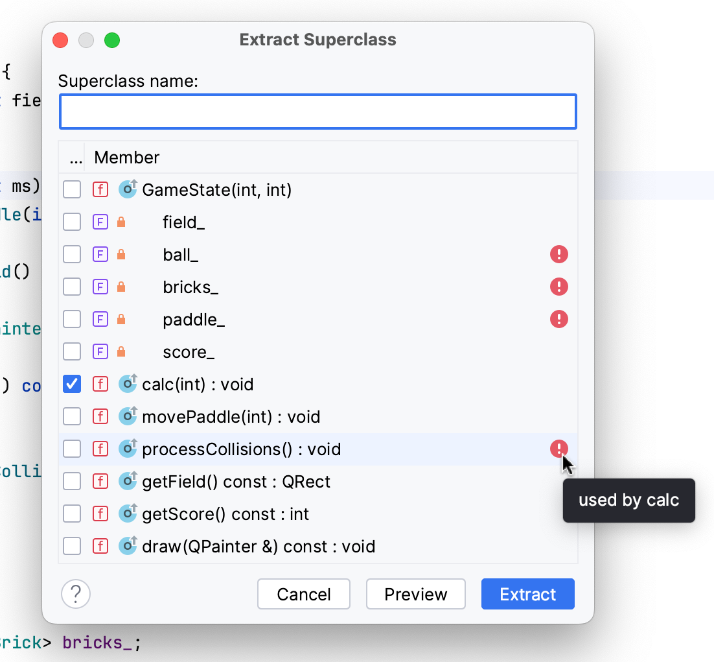The image size is (714, 662).
Task: Click the warning icon next to paddle_
Action: (x=559, y=319)
